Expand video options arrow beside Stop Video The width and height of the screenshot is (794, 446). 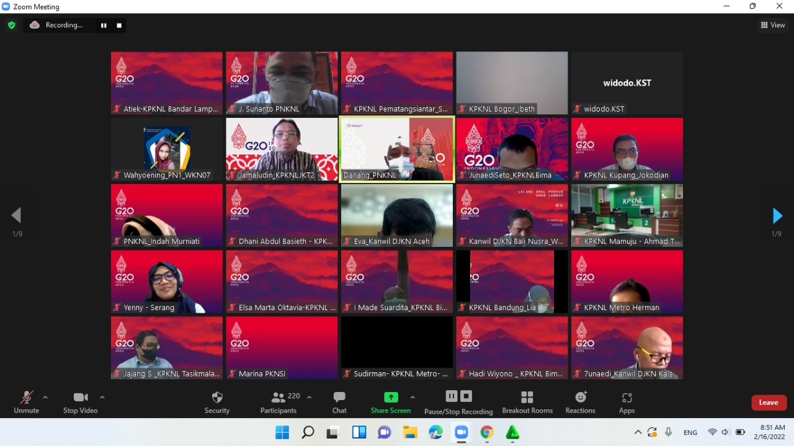coord(102,397)
